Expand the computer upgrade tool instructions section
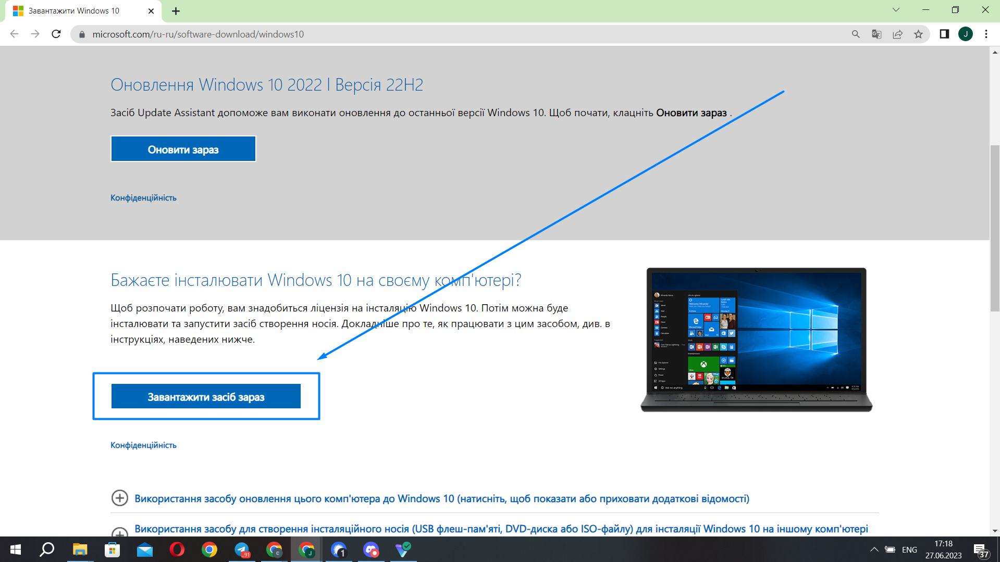The image size is (1000, 562). point(442,498)
